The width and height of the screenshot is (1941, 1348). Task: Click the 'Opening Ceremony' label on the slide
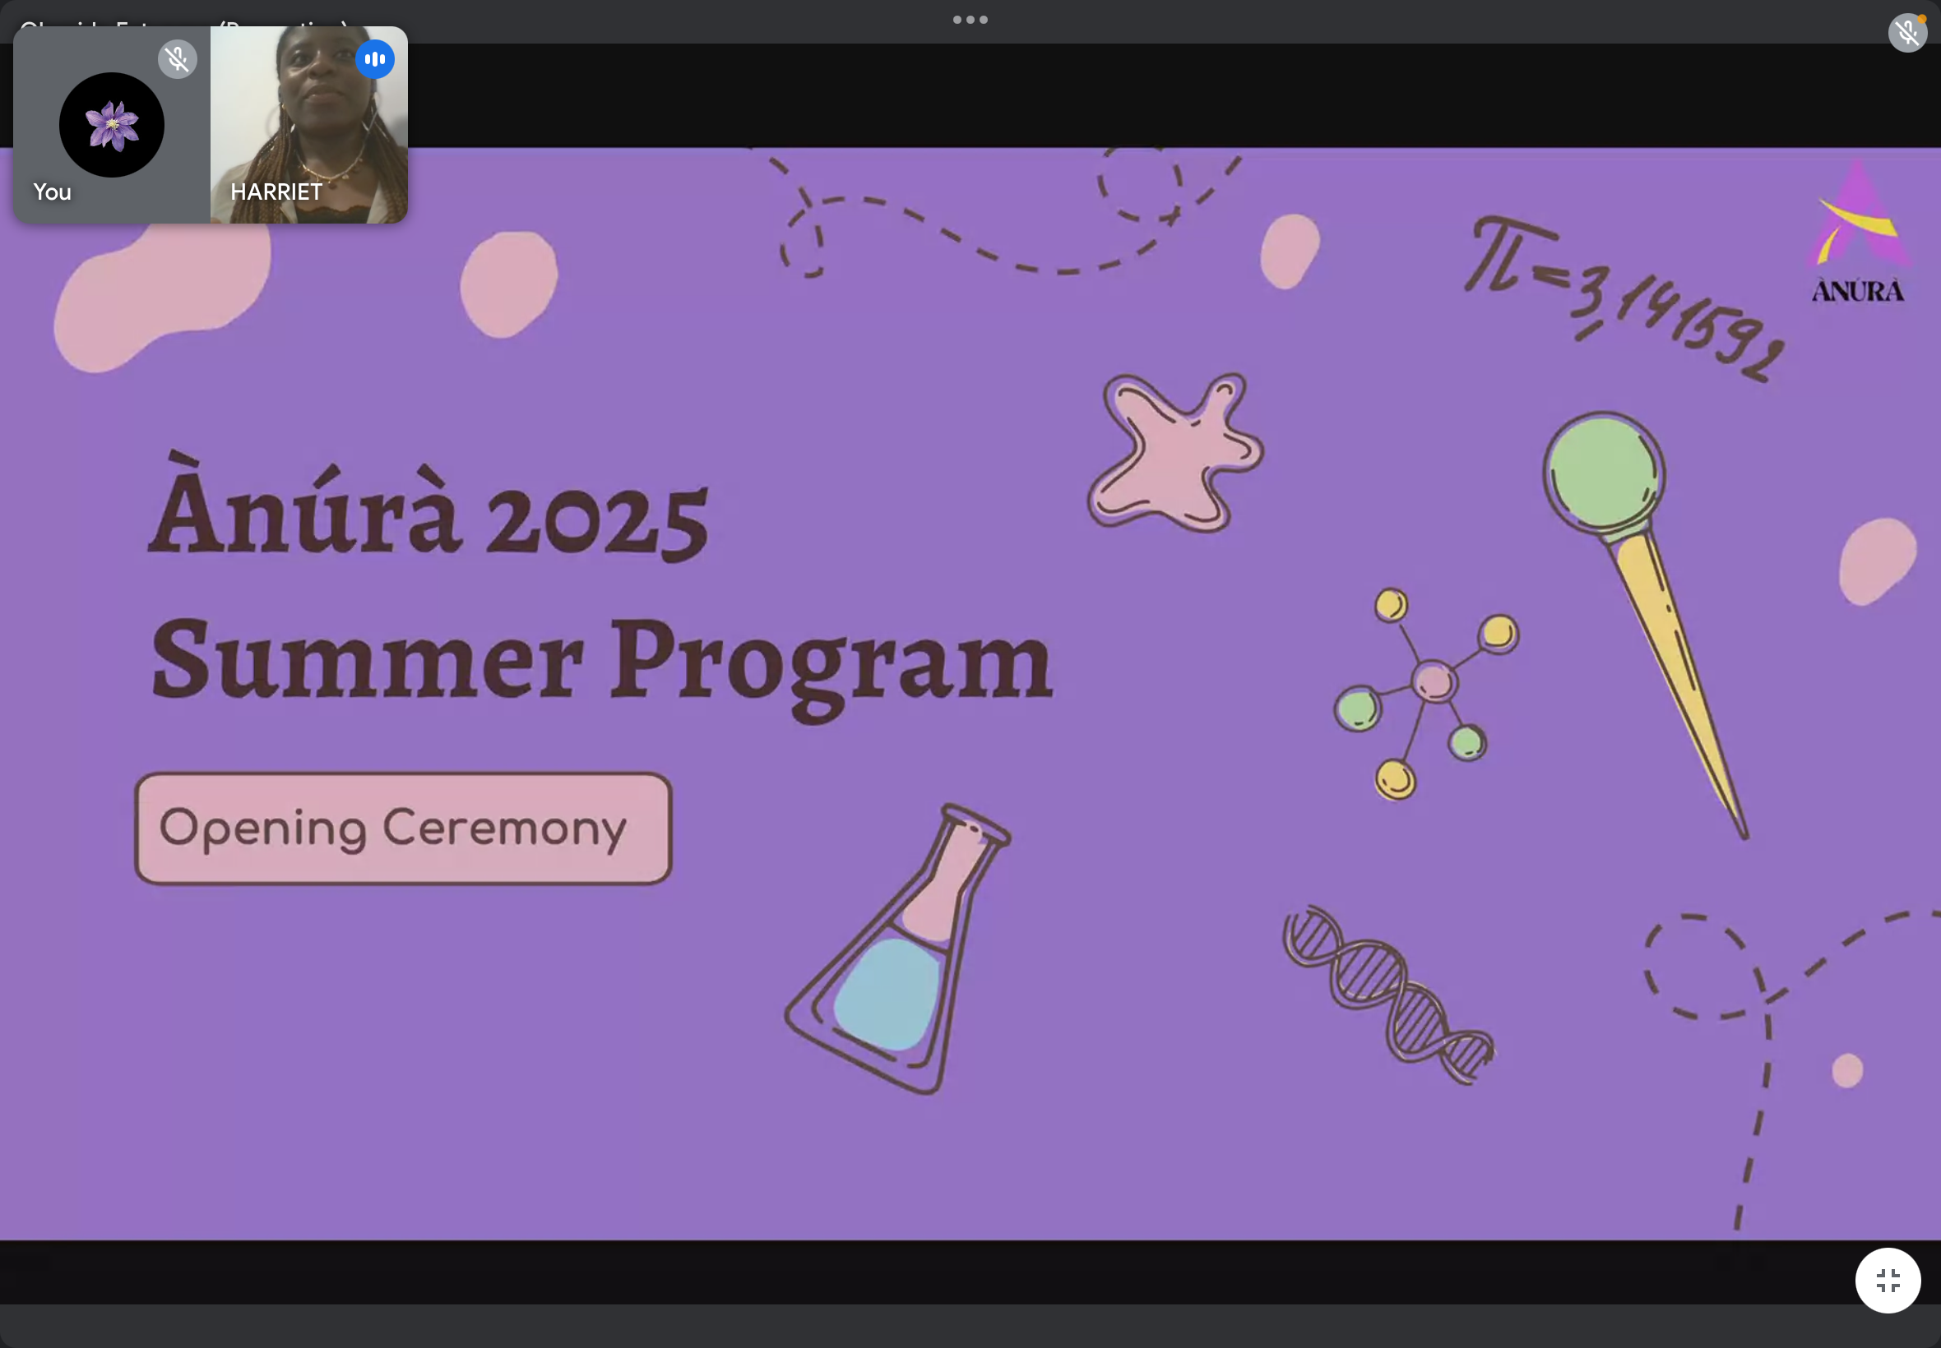[x=403, y=829]
